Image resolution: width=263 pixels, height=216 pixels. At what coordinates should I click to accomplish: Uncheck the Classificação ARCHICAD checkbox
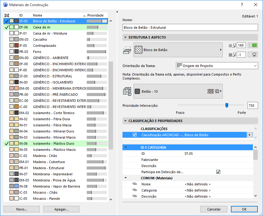pyautogui.click(x=135, y=135)
